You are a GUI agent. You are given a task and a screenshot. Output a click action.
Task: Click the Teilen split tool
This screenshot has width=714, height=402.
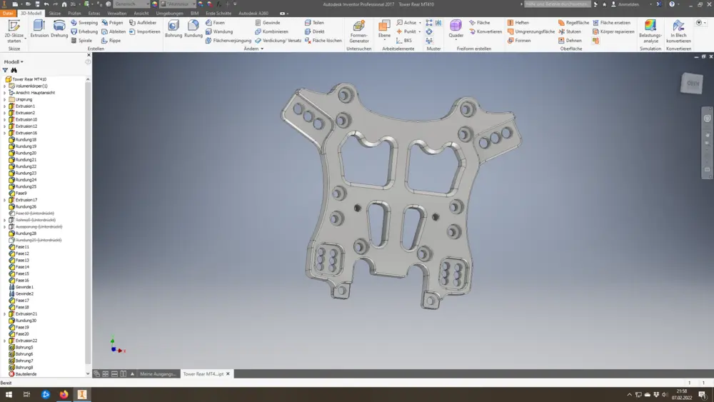[314, 22]
